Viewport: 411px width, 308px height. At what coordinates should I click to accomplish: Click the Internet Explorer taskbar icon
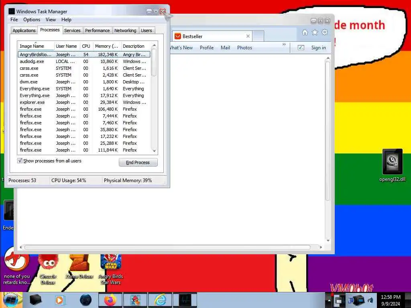click(x=160, y=300)
